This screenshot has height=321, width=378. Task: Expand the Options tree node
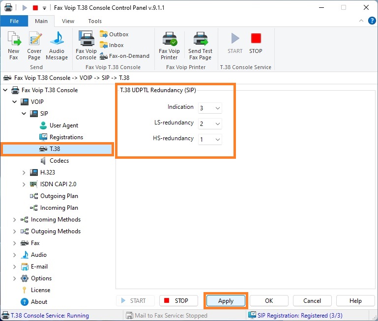point(14,278)
